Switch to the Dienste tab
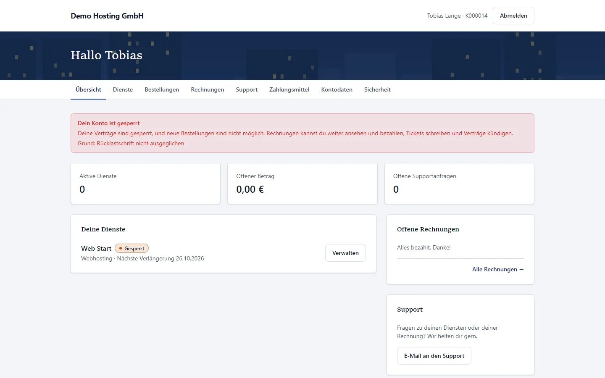605x378 pixels. click(123, 89)
